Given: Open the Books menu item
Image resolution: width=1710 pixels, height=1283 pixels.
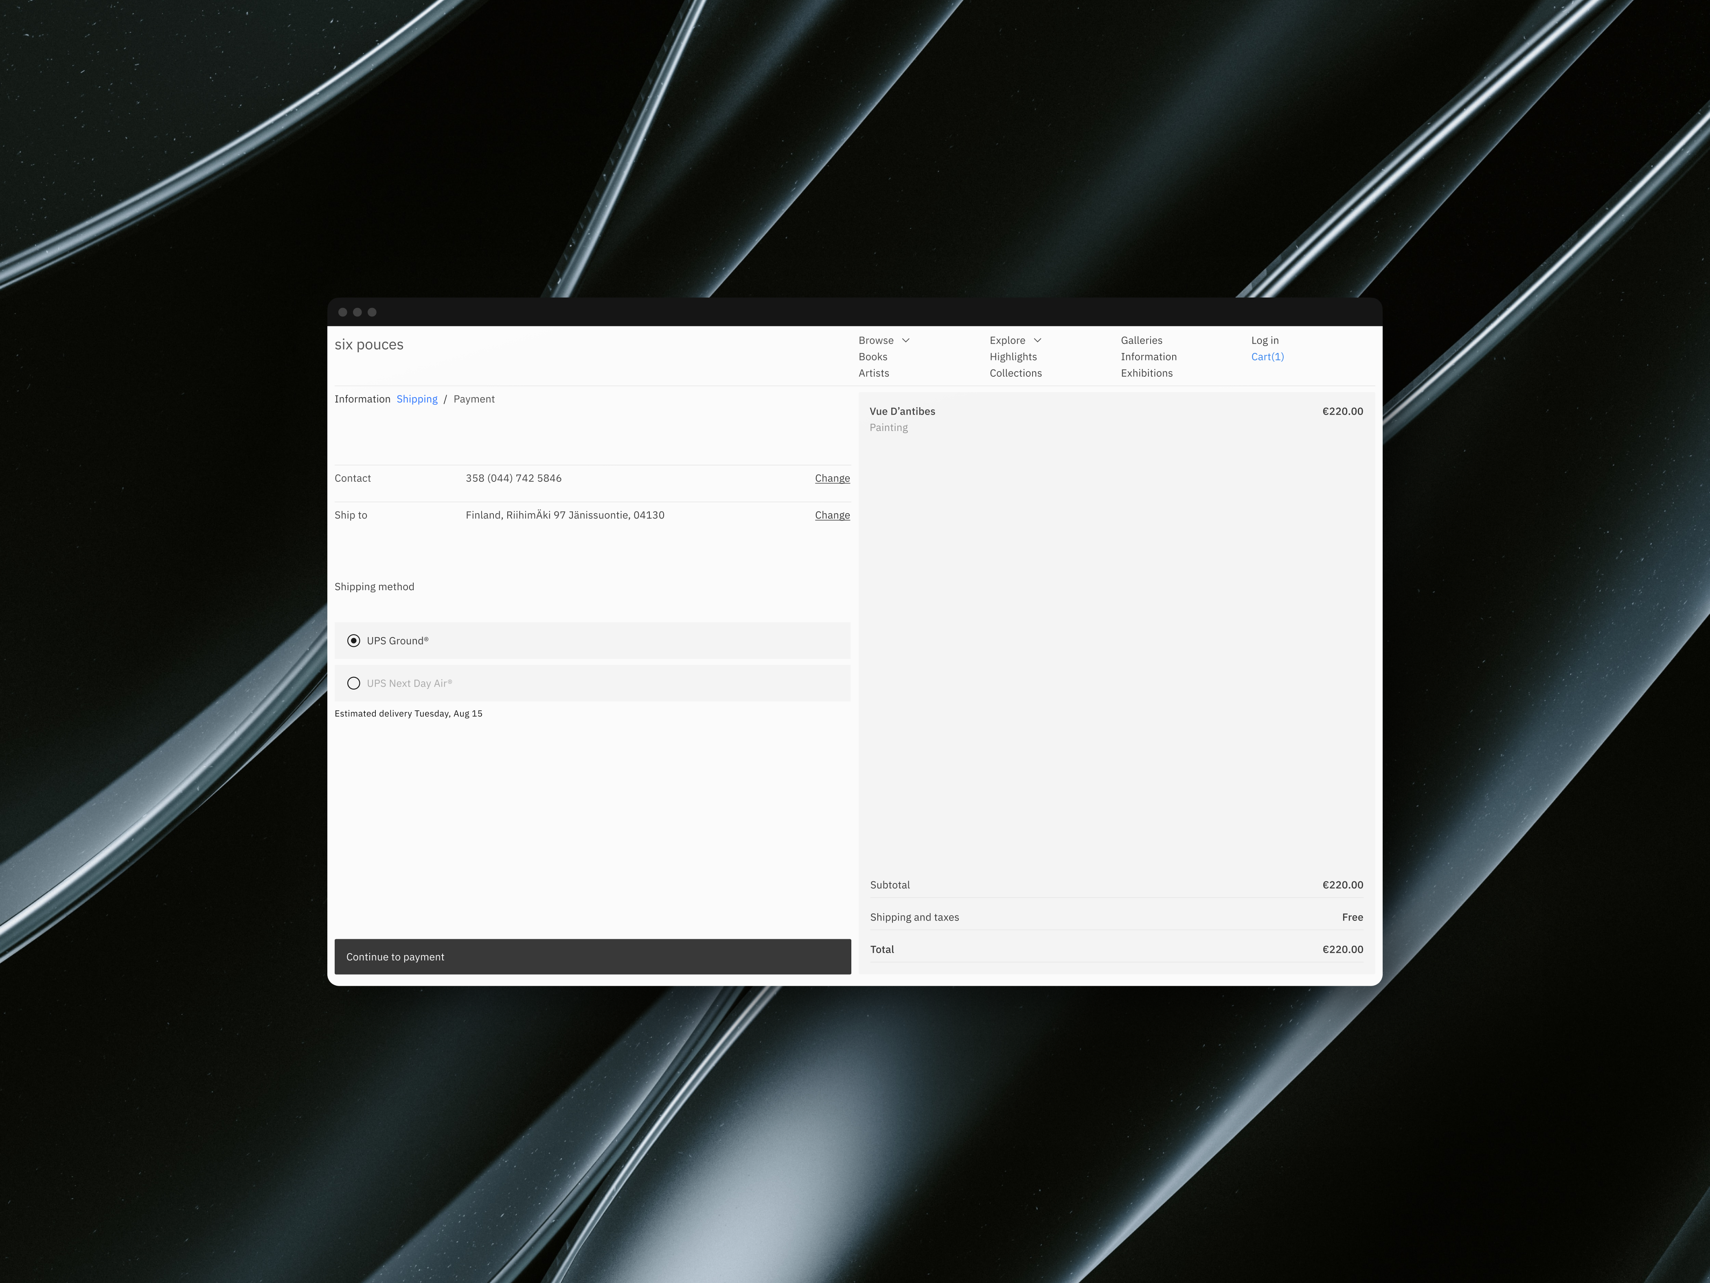Looking at the screenshot, I should tap(873, 356).
